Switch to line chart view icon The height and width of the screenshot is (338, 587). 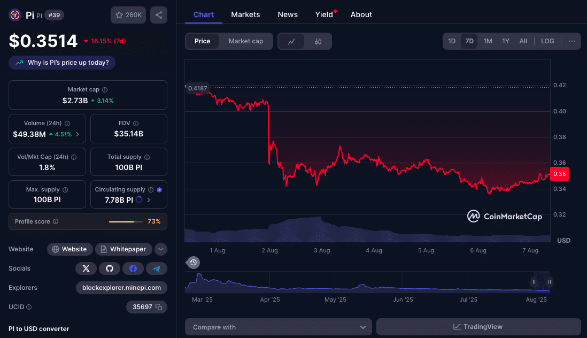tap(291, 42)
